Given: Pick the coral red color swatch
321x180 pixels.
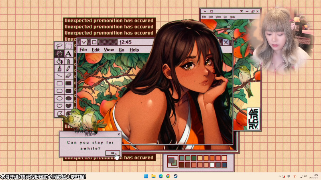Looking at the screenshot, I should (x=218, y=158).
